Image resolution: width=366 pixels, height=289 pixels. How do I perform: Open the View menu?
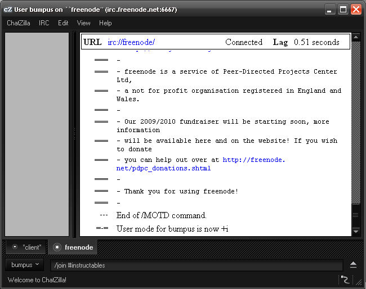83,23
